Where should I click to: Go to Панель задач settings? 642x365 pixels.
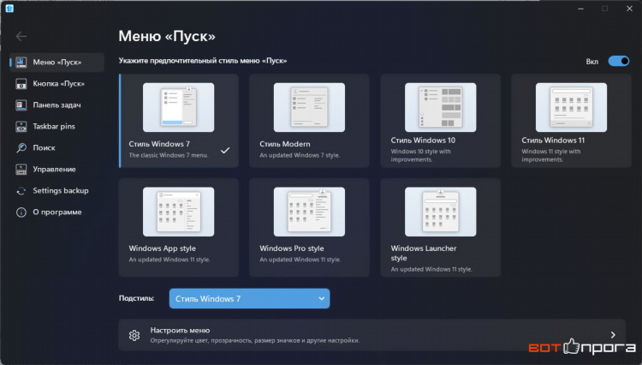point(56,105)
